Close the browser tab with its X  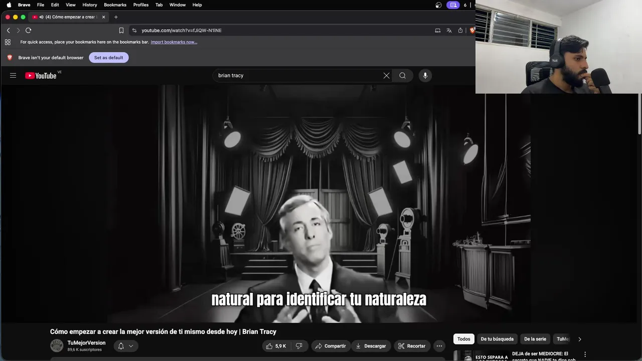(104, 17)
